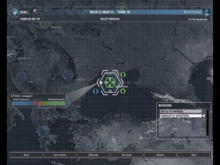Open the Difficulty settings

pos(93,155)
